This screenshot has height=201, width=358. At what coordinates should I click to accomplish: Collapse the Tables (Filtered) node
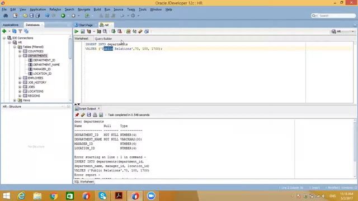click(15, 47)
